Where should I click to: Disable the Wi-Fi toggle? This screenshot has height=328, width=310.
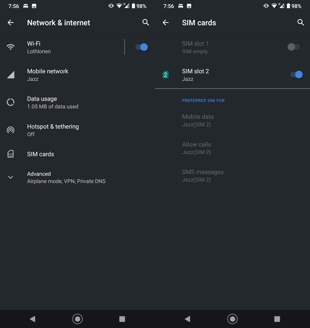141,47
